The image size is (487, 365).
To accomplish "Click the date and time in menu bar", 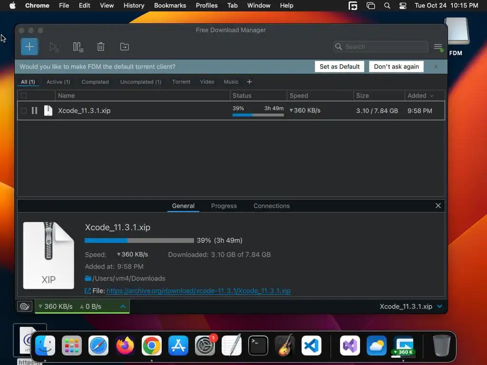I will tap(446, 6).
